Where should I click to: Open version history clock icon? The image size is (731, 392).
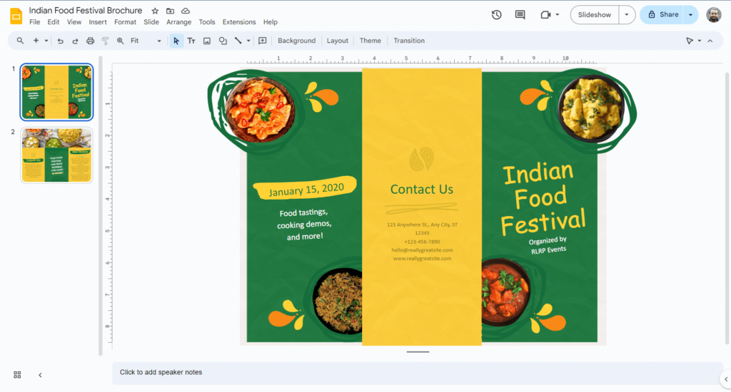[497, 14]
